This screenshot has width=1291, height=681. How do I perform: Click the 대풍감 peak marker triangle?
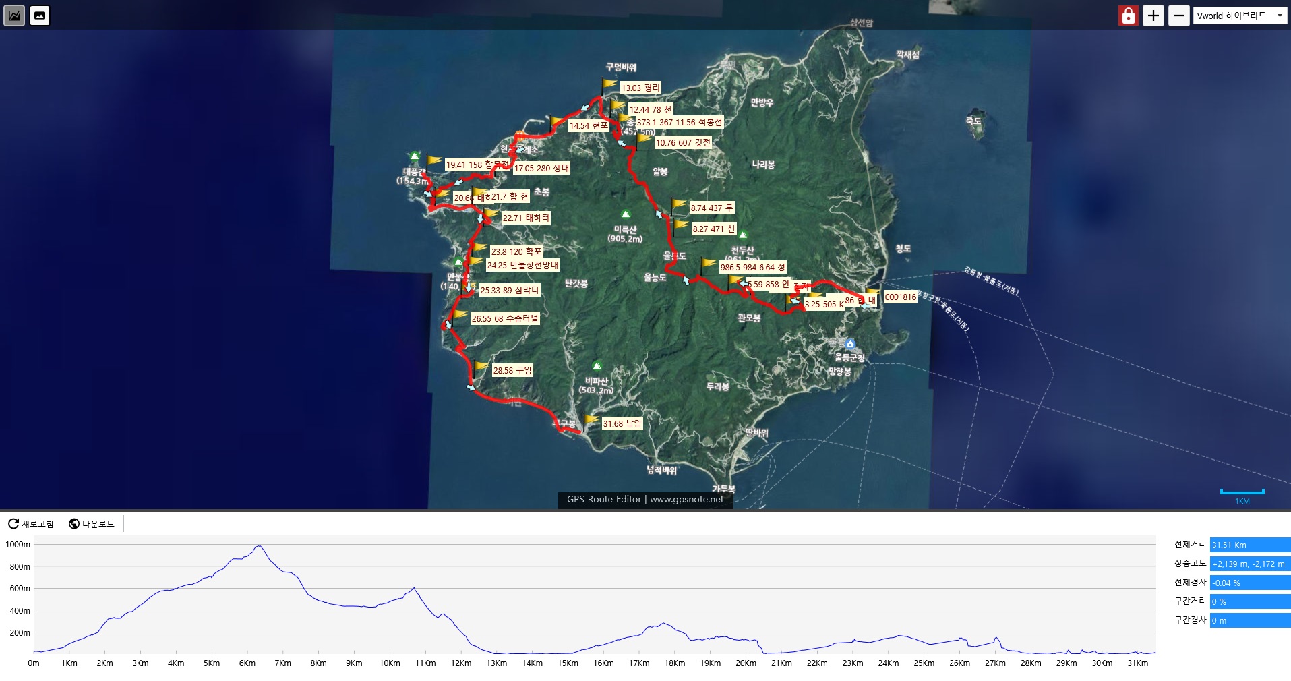coord(415,156)
